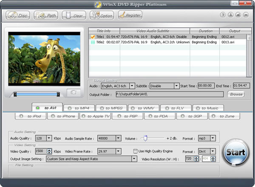Click the video height spinner
Image resolution: width=255 pixels, height=187 pixels.
pos(213,159)
